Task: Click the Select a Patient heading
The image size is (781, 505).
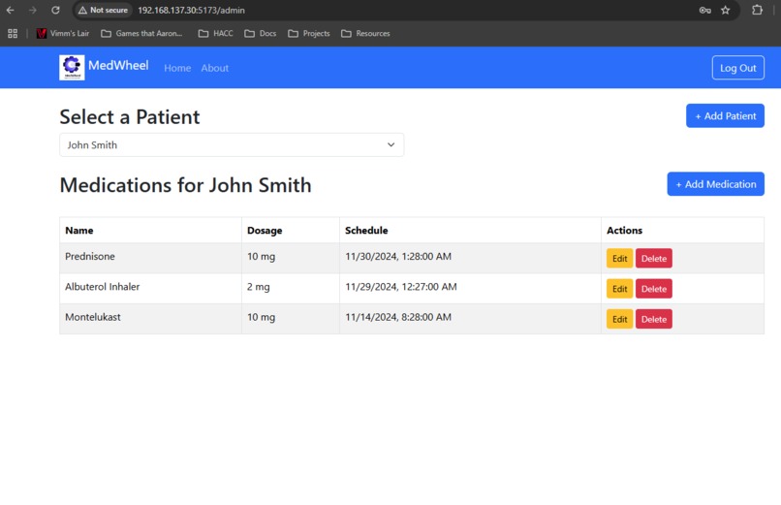Action: point(130,117)
